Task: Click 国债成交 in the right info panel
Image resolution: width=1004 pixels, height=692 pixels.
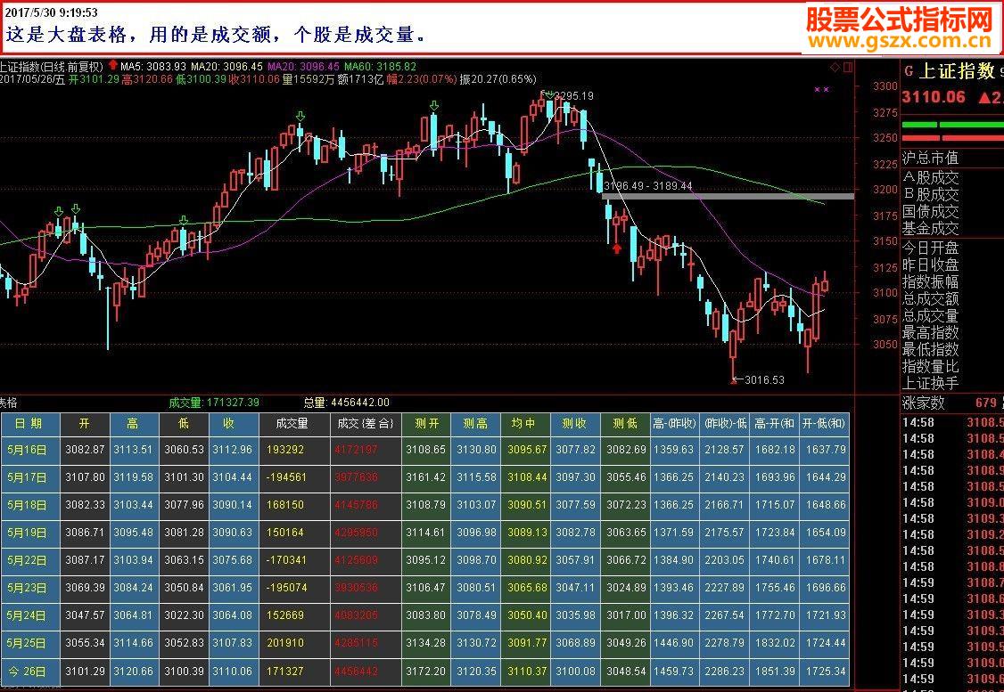Action: click(930, 211)
